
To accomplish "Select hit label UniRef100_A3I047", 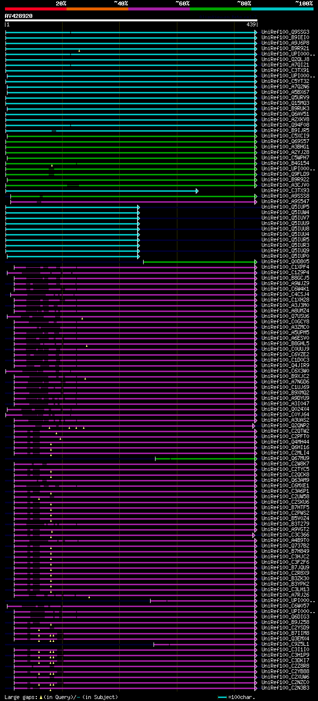I will click(x=285, y=404).
